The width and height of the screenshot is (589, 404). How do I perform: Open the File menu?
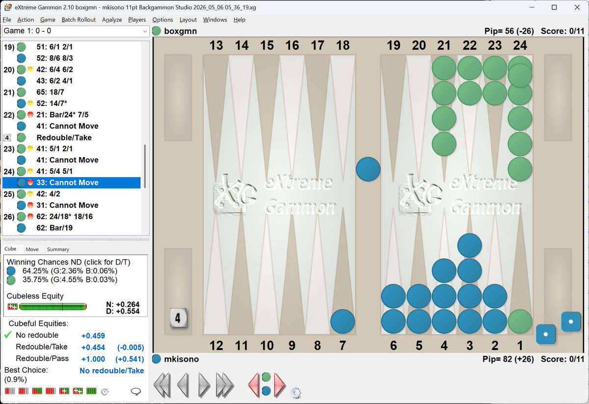pyautogui.click(x=7, y=20)
